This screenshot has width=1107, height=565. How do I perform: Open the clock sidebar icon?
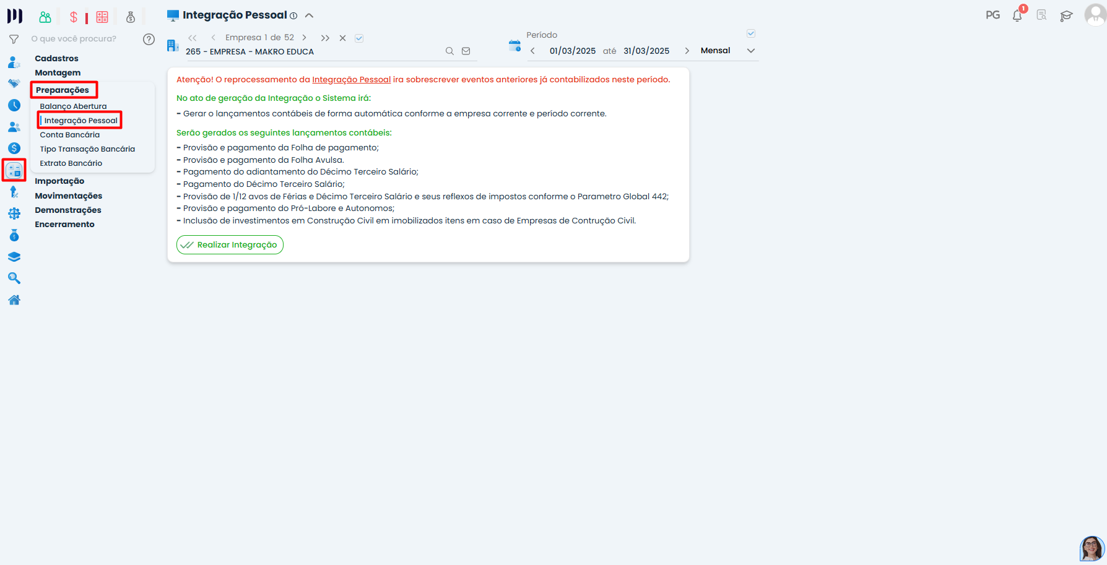(14, 105)
